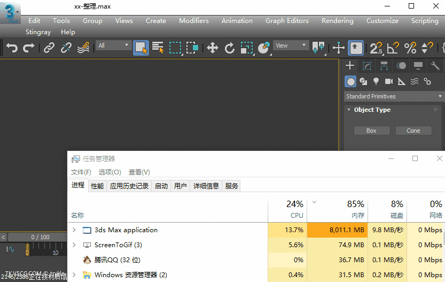The height and width of the screenshot is (282, 445).
Task: Toggle Spinner Snap icon
Action: 427,48
